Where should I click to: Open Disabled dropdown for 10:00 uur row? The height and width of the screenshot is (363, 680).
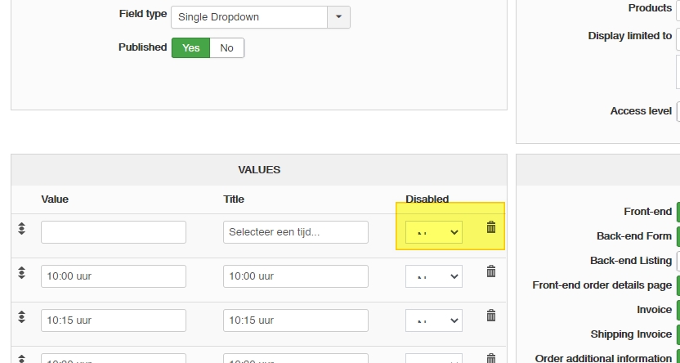[434, 276]
